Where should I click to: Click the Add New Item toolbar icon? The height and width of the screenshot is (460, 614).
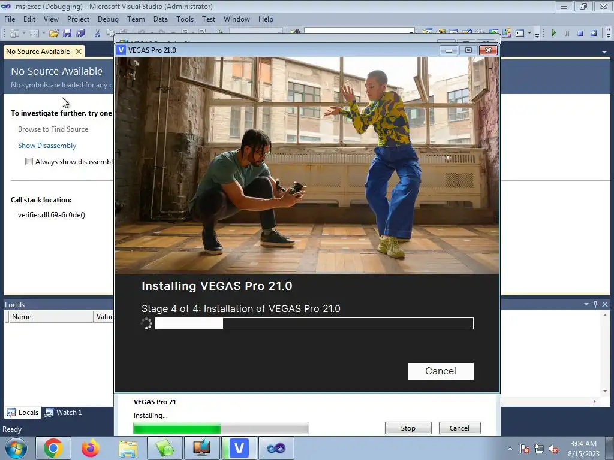coord(34,34)
